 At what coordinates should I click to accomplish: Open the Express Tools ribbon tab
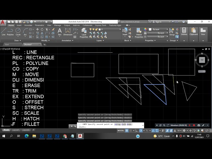101,25
